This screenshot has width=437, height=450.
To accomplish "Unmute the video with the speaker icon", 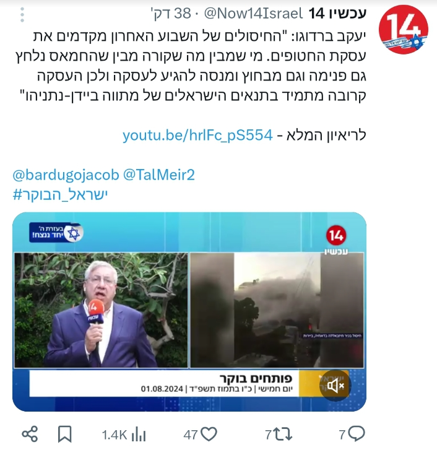I will point(335,386).
